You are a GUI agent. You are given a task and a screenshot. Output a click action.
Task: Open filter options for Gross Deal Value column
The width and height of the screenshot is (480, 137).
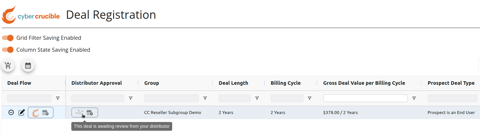point(414,98)
